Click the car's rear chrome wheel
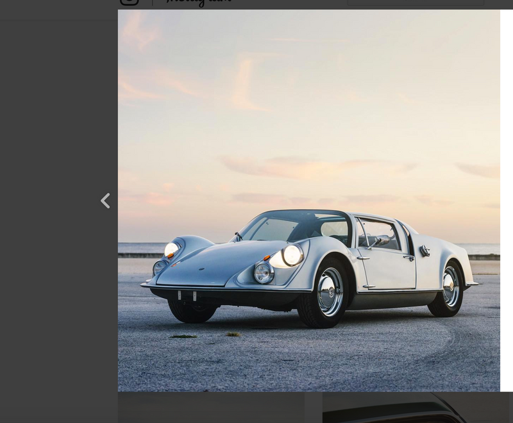Image resolution: width=513 pixels, height=423 pixels. pos(451,286)
